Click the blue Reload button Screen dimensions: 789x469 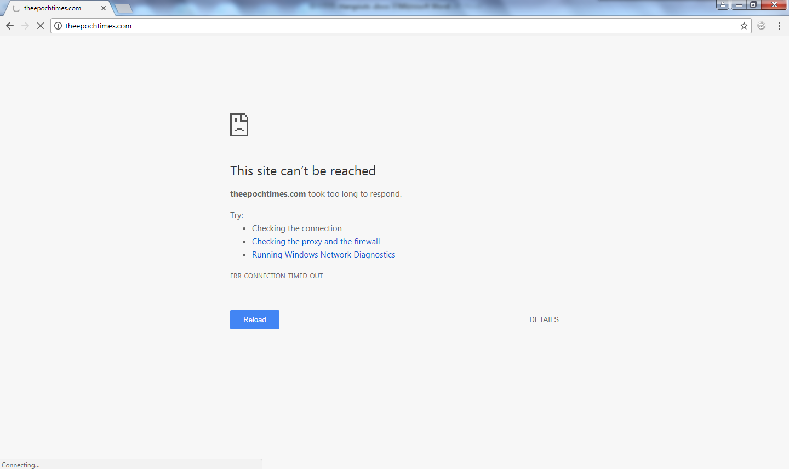click(x=255, y=319)
